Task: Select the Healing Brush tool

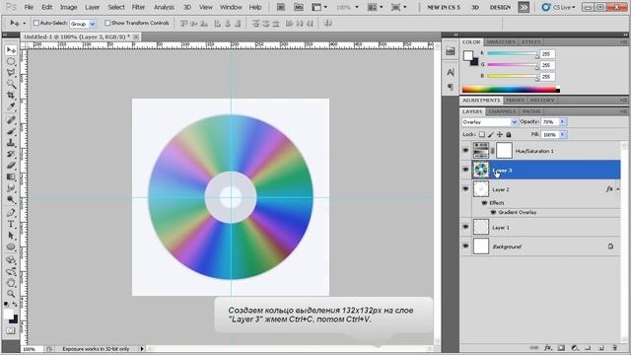Action: click(11, 120)
